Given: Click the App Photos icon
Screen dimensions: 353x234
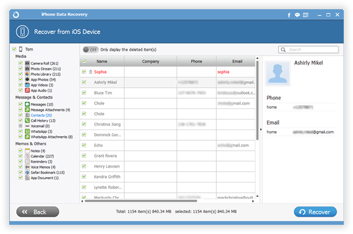Looking at the screenshot, I should 27,79.
